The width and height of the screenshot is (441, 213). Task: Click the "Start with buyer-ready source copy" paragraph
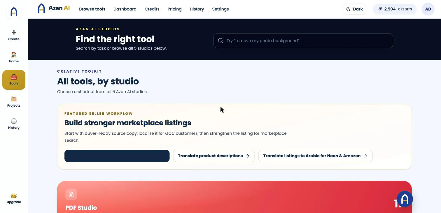tap(176, 137)
